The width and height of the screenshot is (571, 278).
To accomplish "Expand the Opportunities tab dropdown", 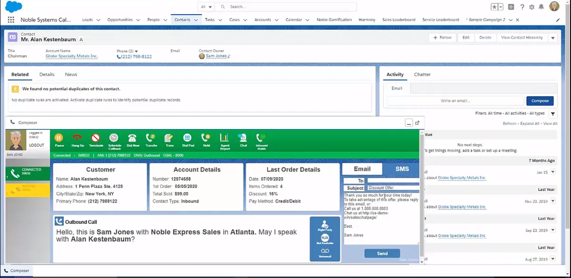I will (138, 20).
